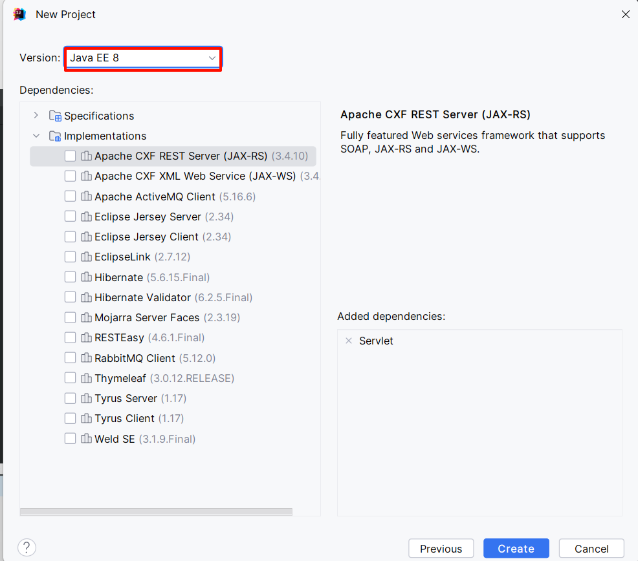Screen dimensions: 638x561
Task: Check the Tyrus Client checkbox
Action: (70, 418)
